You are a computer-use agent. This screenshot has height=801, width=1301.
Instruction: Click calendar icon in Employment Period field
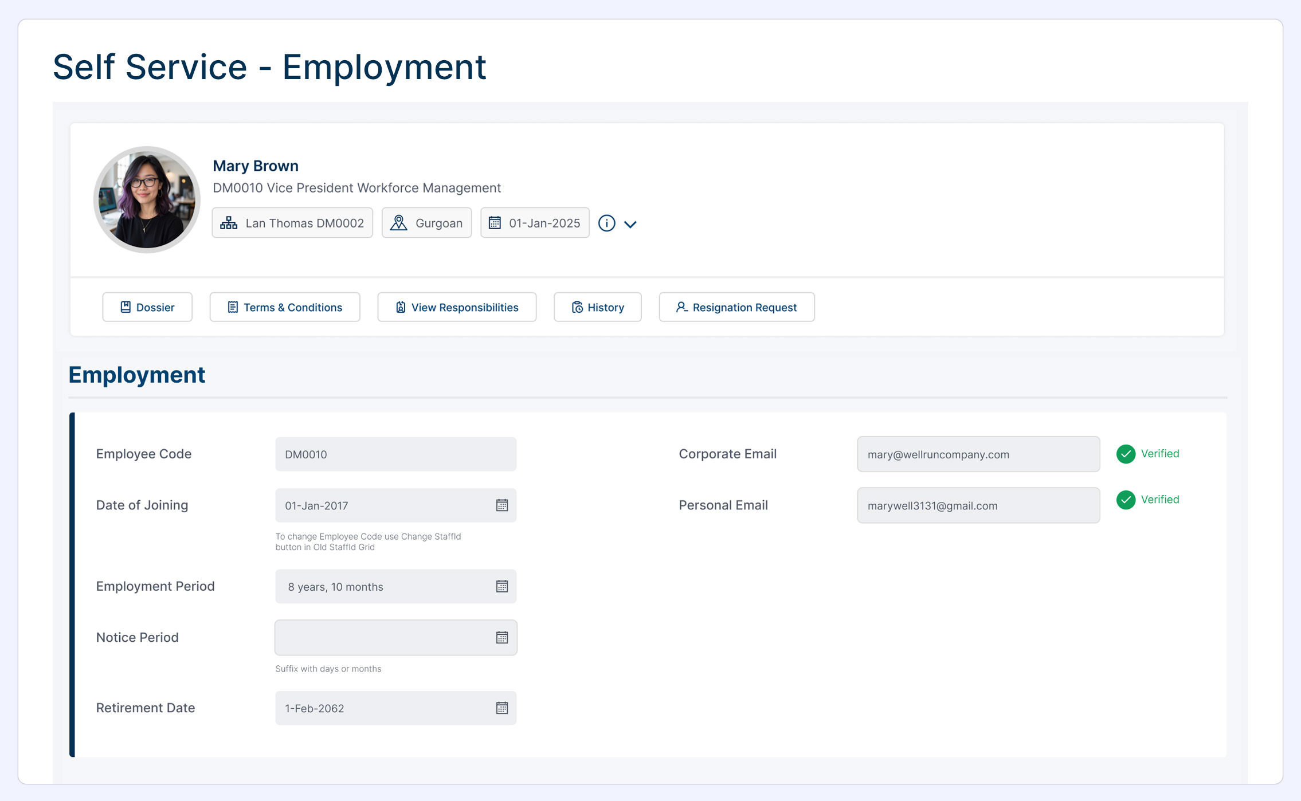coord(501,586)
